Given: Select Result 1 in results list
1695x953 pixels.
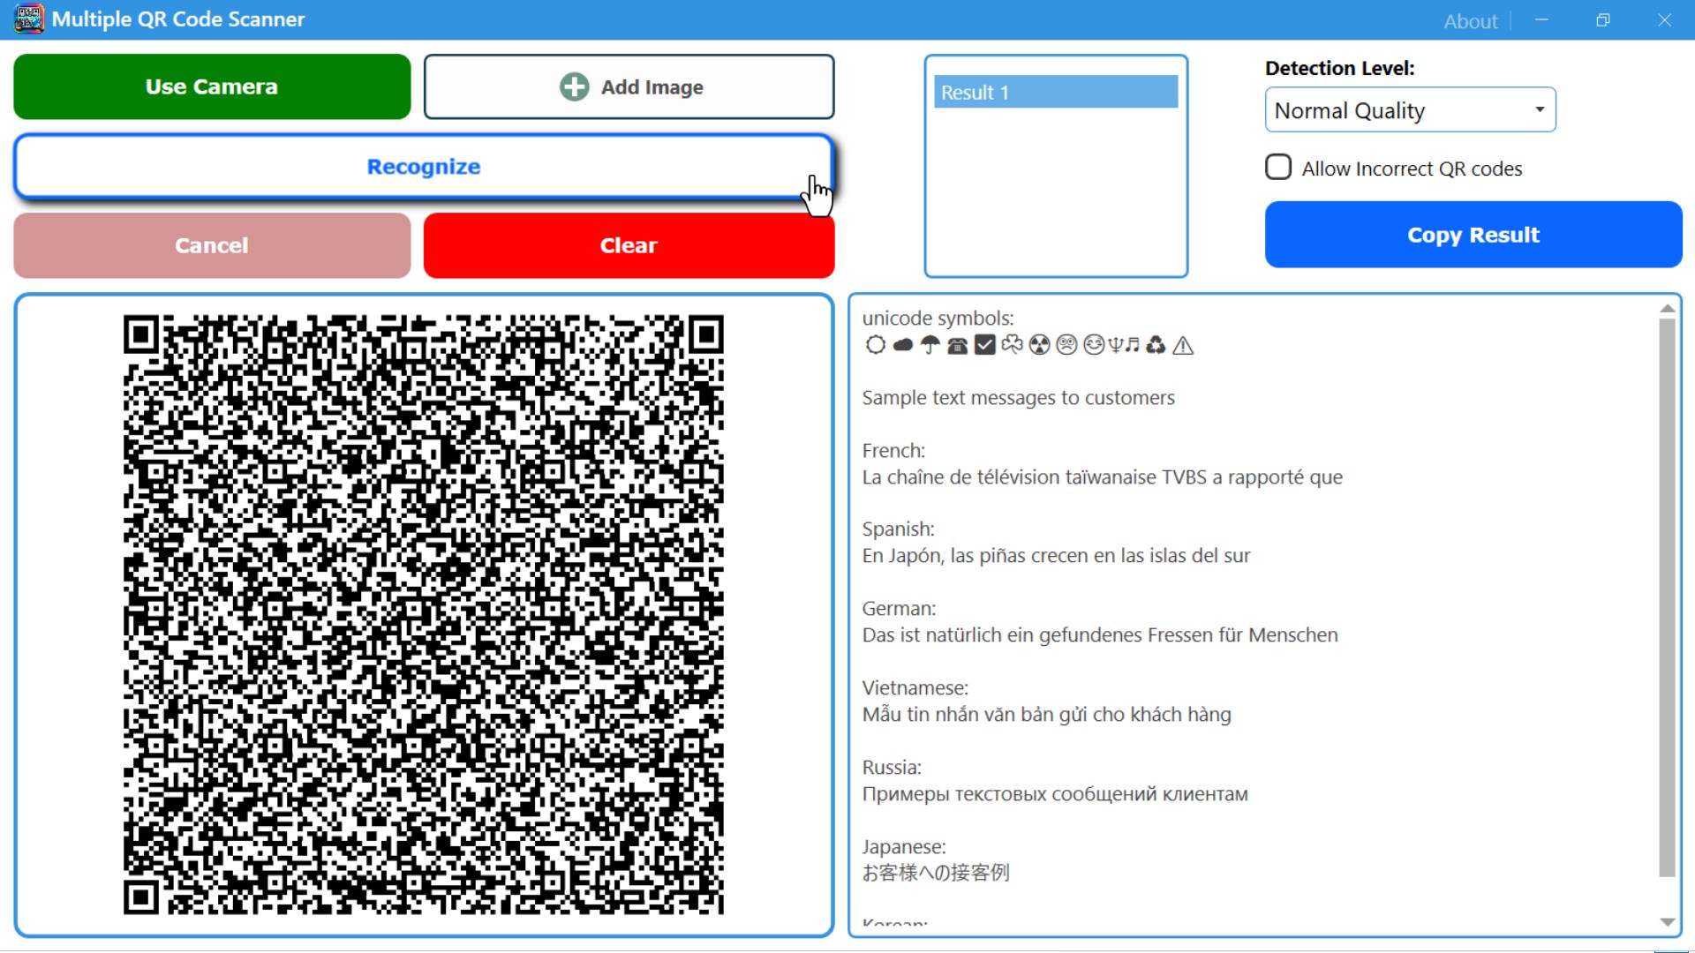Looking at the screenshot, I should (1055, 92).
